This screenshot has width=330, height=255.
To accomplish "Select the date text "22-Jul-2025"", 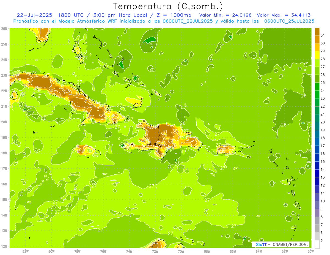I will [x=35, y=15].
